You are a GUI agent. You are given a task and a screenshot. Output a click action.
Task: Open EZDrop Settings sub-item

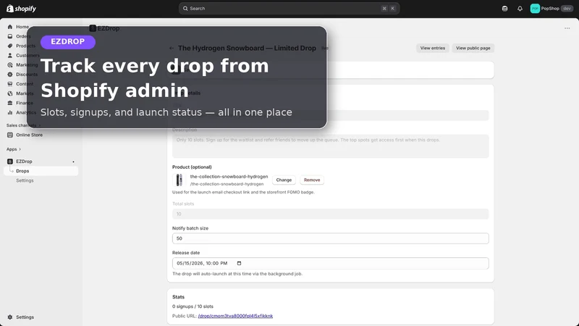[25, 180]
